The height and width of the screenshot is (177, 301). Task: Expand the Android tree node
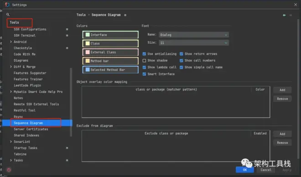(x=11, y=41)
